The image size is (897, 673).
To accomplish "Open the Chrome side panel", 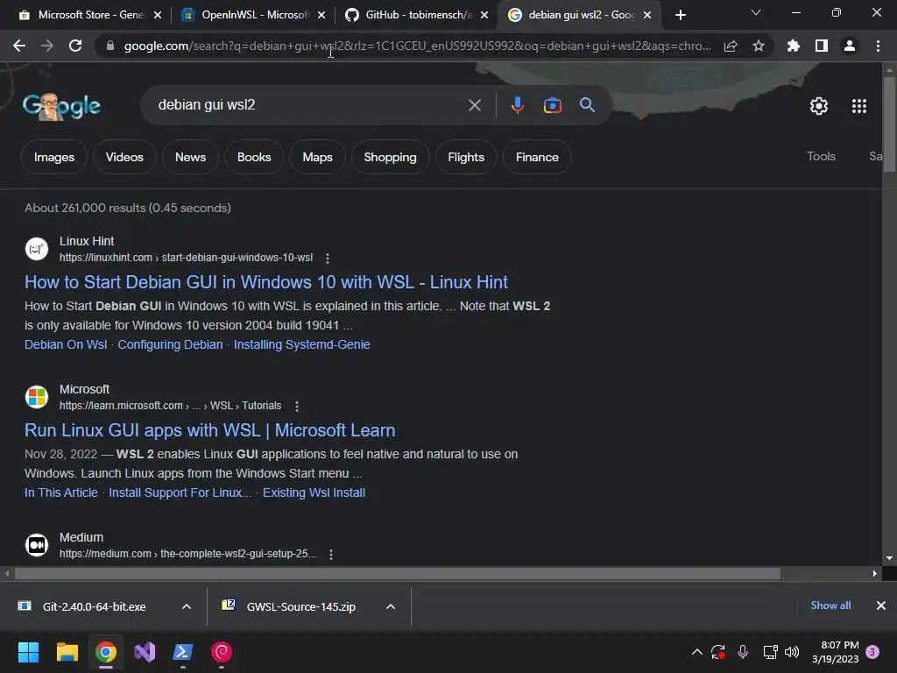I will coord(822,46).
